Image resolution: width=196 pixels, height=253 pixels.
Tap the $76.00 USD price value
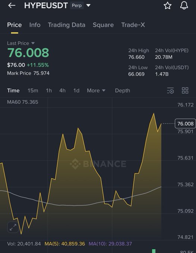pyautogui.click(x=16, y=65)
